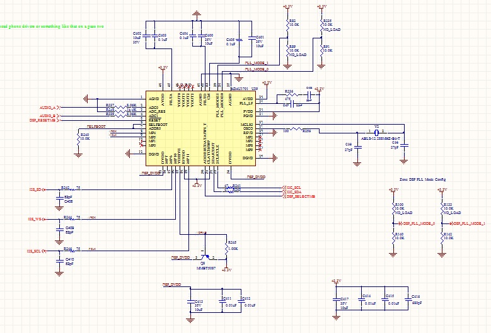Click the I2C_SCL port
Image resolution: width=491 pixels, height=333 pixels.
point(292,188)
